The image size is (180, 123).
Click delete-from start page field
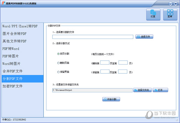click(x=105, y=63)
